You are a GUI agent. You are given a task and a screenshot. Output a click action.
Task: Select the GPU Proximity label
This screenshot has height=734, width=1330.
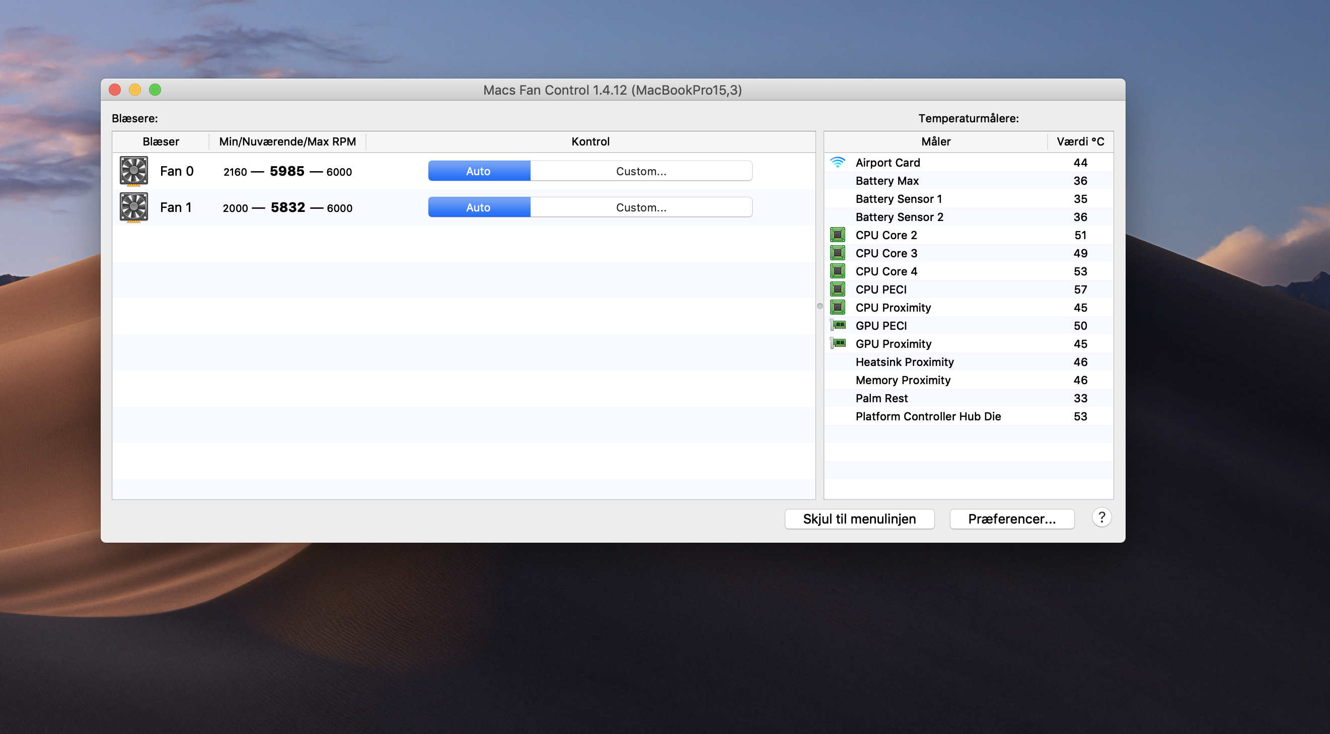893,343
